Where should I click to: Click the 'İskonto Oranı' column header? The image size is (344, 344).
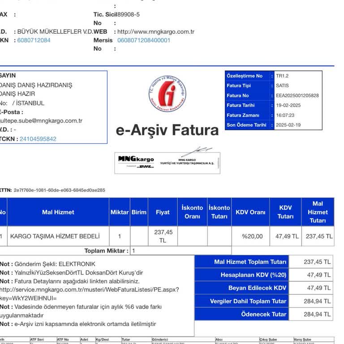(192, 212)
